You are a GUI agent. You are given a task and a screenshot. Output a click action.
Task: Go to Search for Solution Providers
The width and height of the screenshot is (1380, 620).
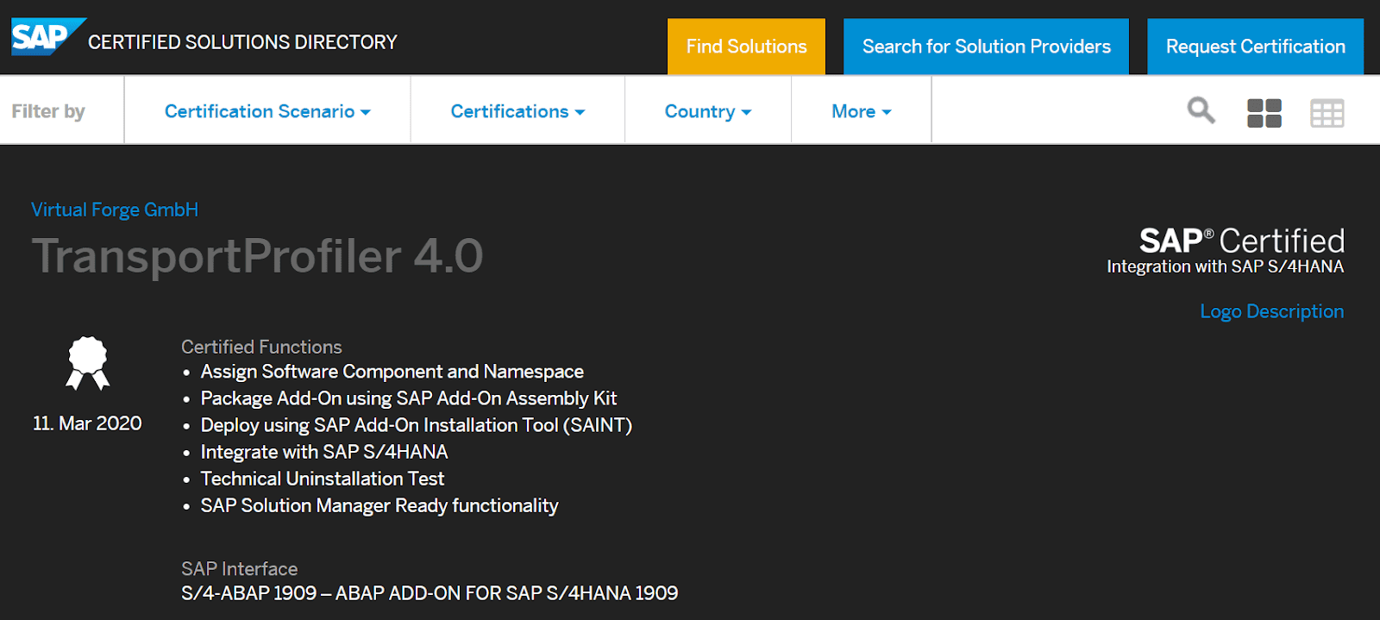click(x=986, y=47)
